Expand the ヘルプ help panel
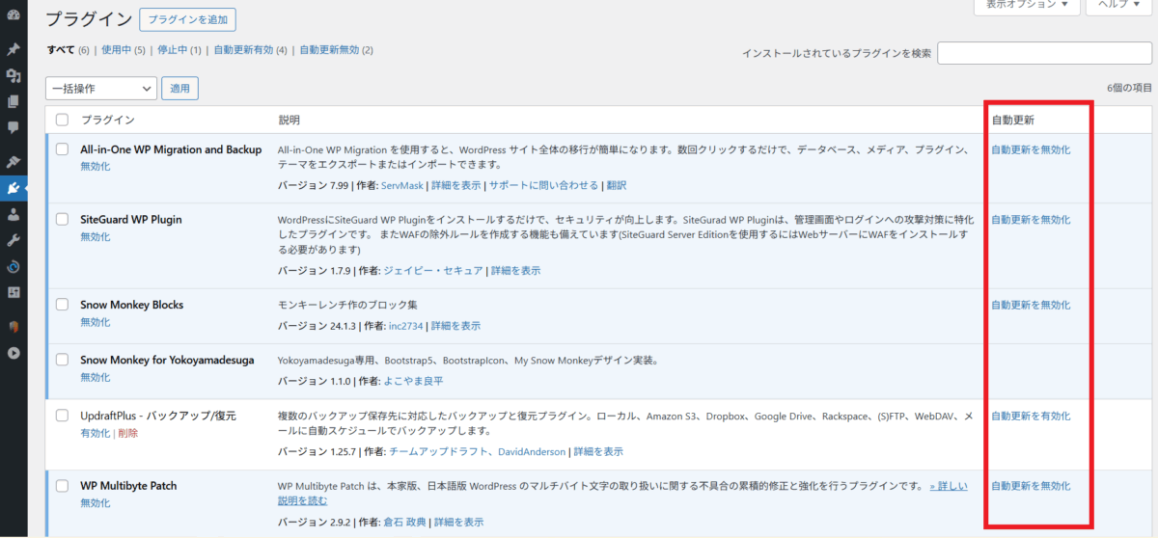Viewport: 1158px width, 538px height. pos(1119,5)
